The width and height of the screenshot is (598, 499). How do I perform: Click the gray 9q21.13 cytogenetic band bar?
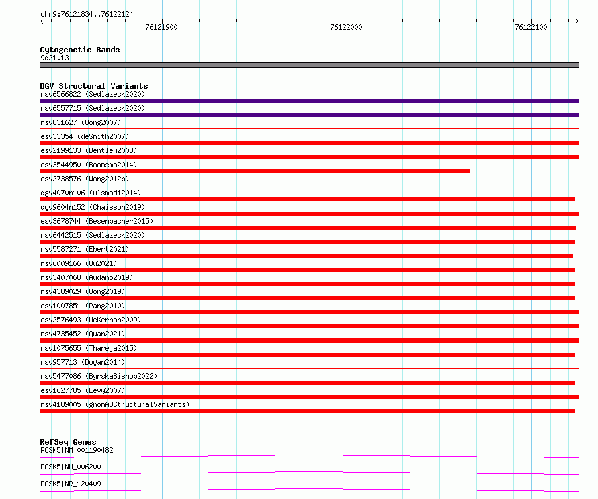(x=309, y=65)
